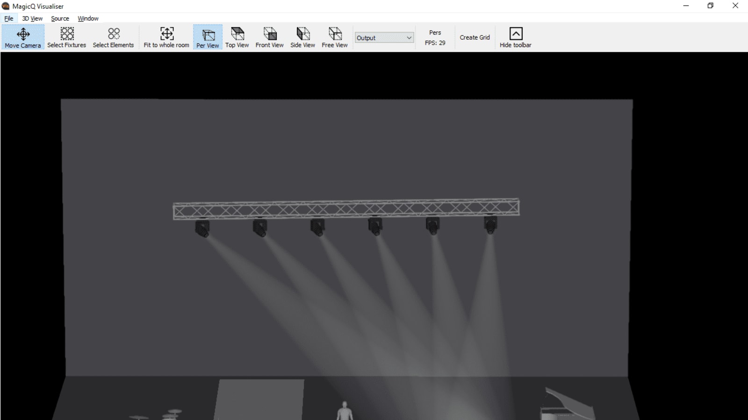Open the 3D View menu

(x=31, y=18)
